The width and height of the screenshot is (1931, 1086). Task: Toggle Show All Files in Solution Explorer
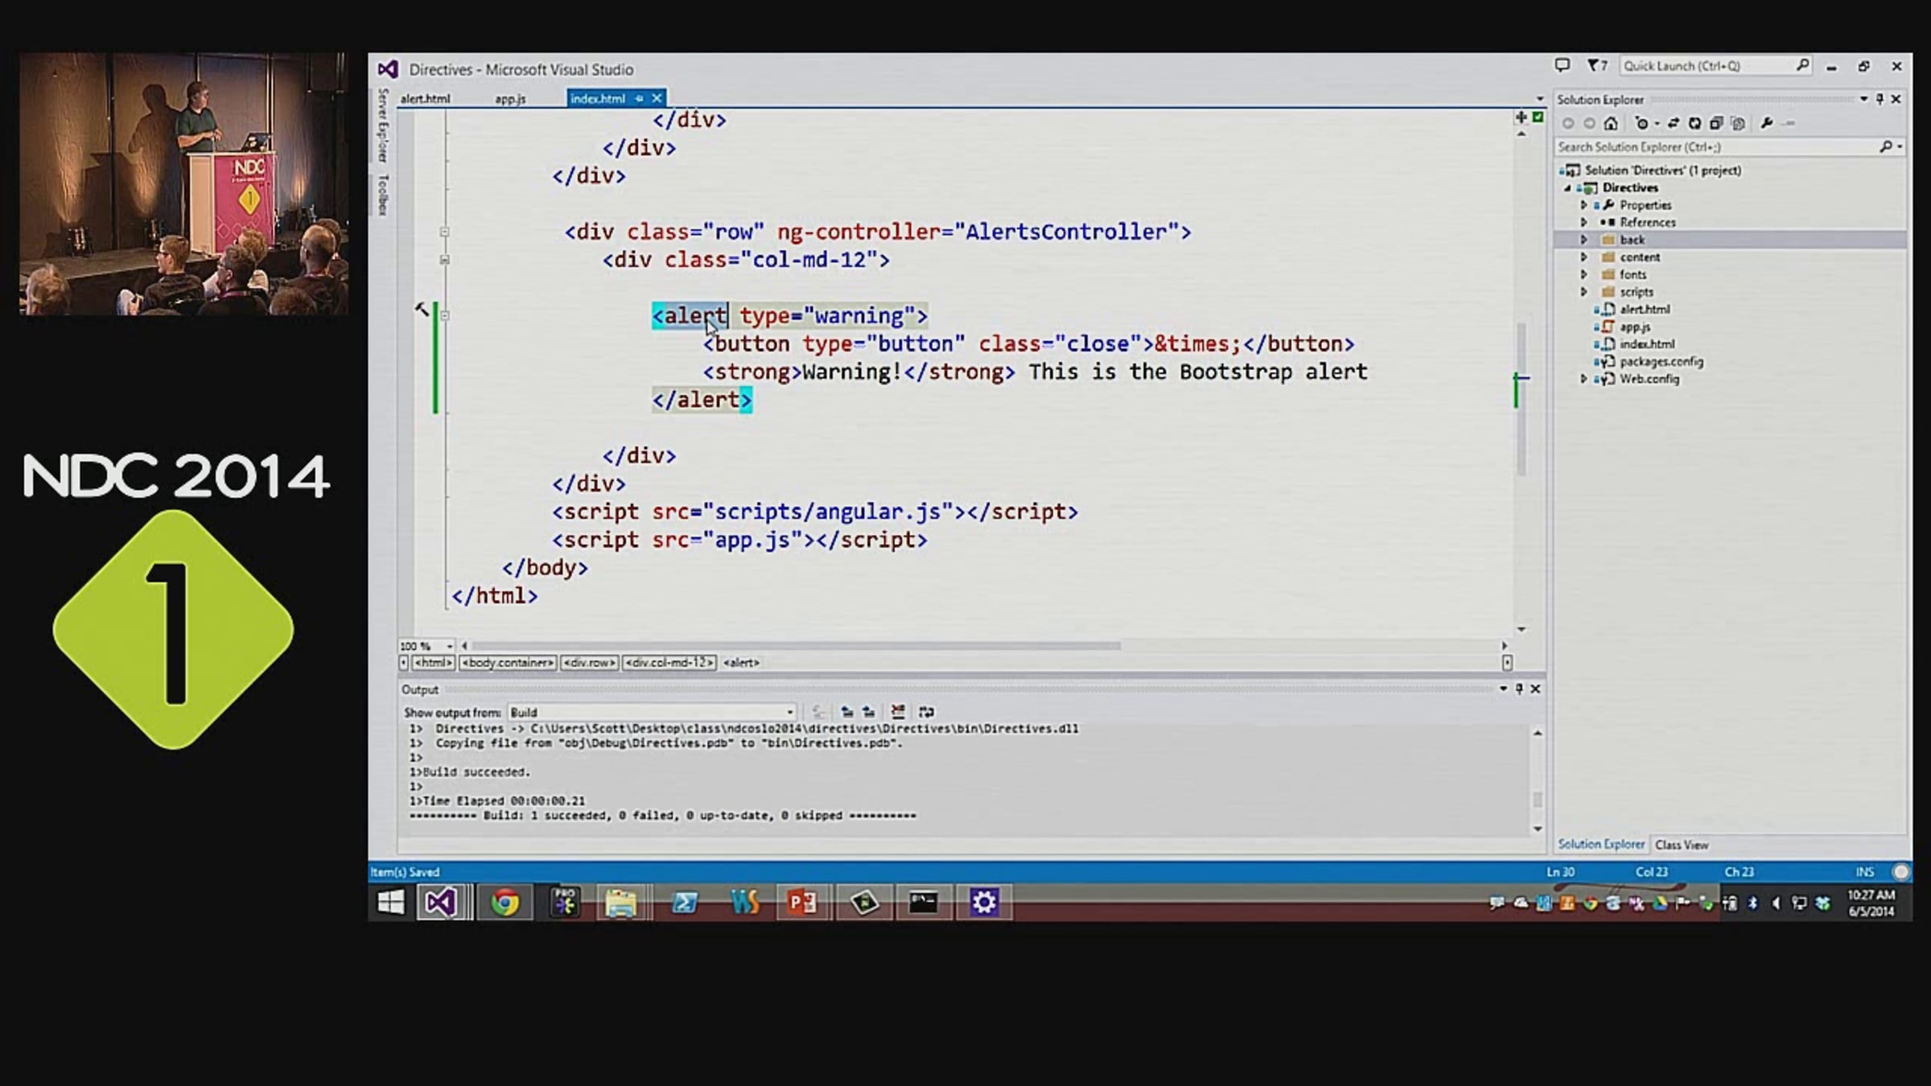[1738, 124]
